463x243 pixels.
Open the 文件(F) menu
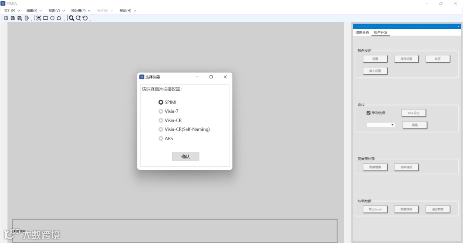pos(12,11)
